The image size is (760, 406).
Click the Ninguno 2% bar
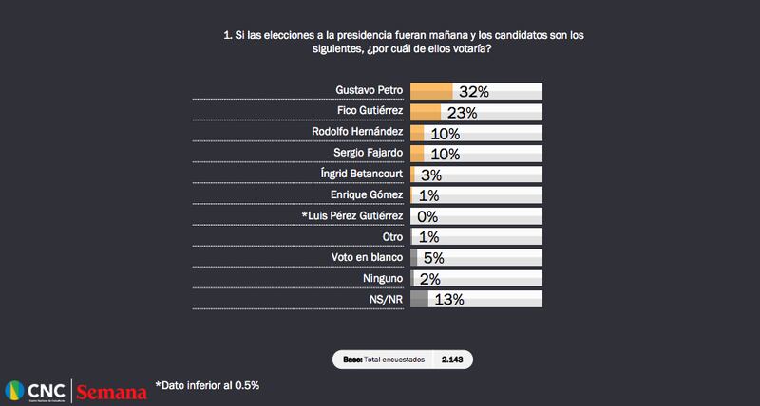point(412,279)
